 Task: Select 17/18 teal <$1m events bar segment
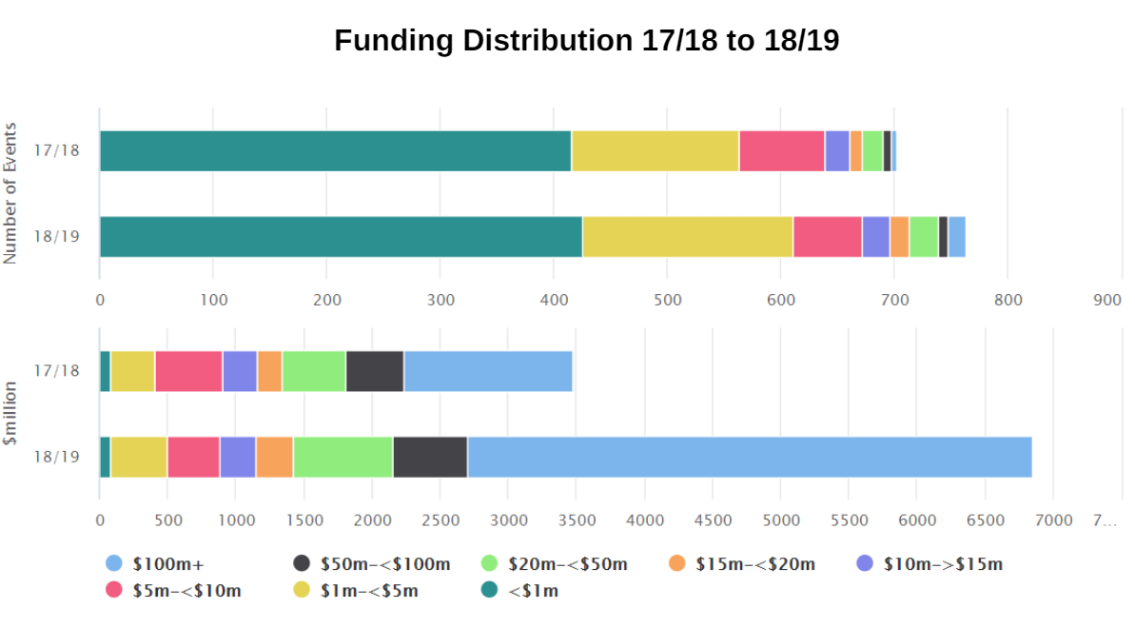(335, 151)
